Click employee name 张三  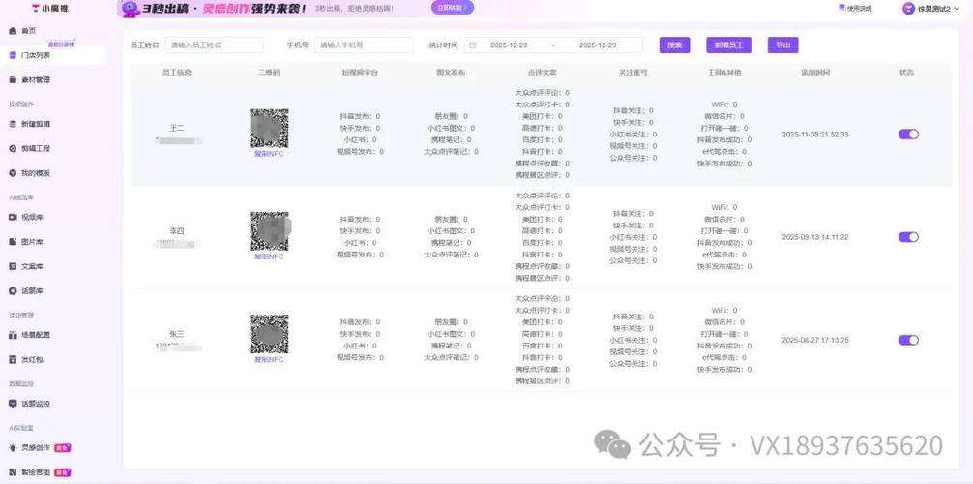(x=177, y=334)
